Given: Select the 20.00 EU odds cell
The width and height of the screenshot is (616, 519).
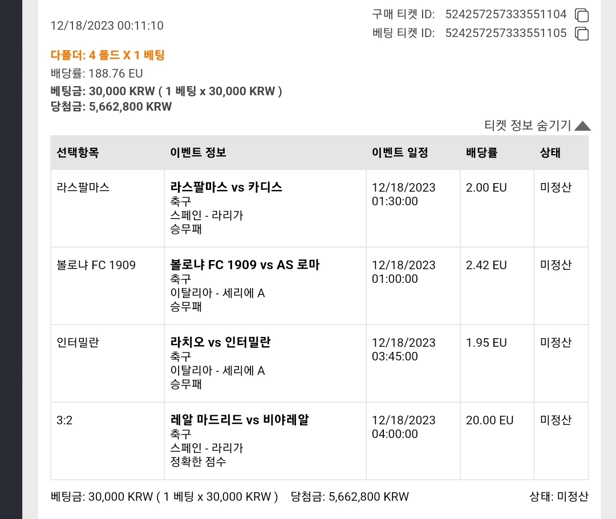Looking at the screenshot, I should (x=489, y=420).
